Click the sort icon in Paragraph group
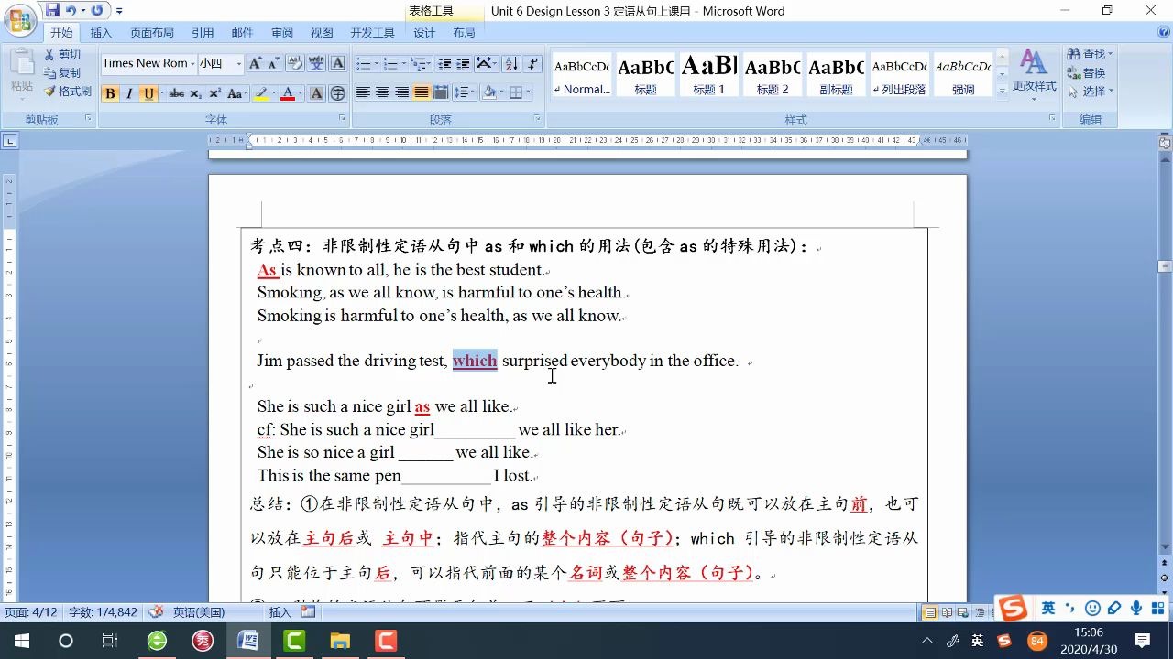Viewport: 1173px width, 659px height. click(x=511, y=64)
